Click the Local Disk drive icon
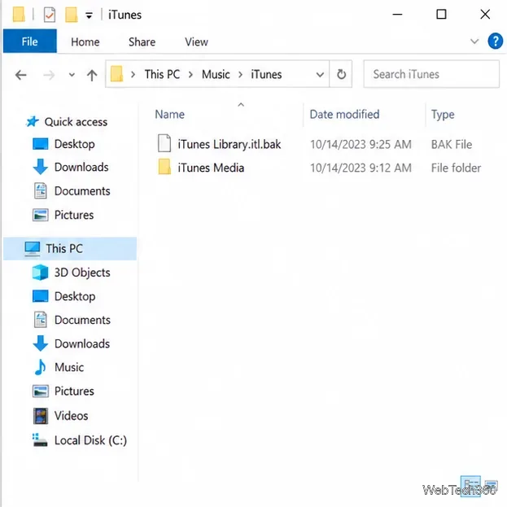 click(40, 439)
